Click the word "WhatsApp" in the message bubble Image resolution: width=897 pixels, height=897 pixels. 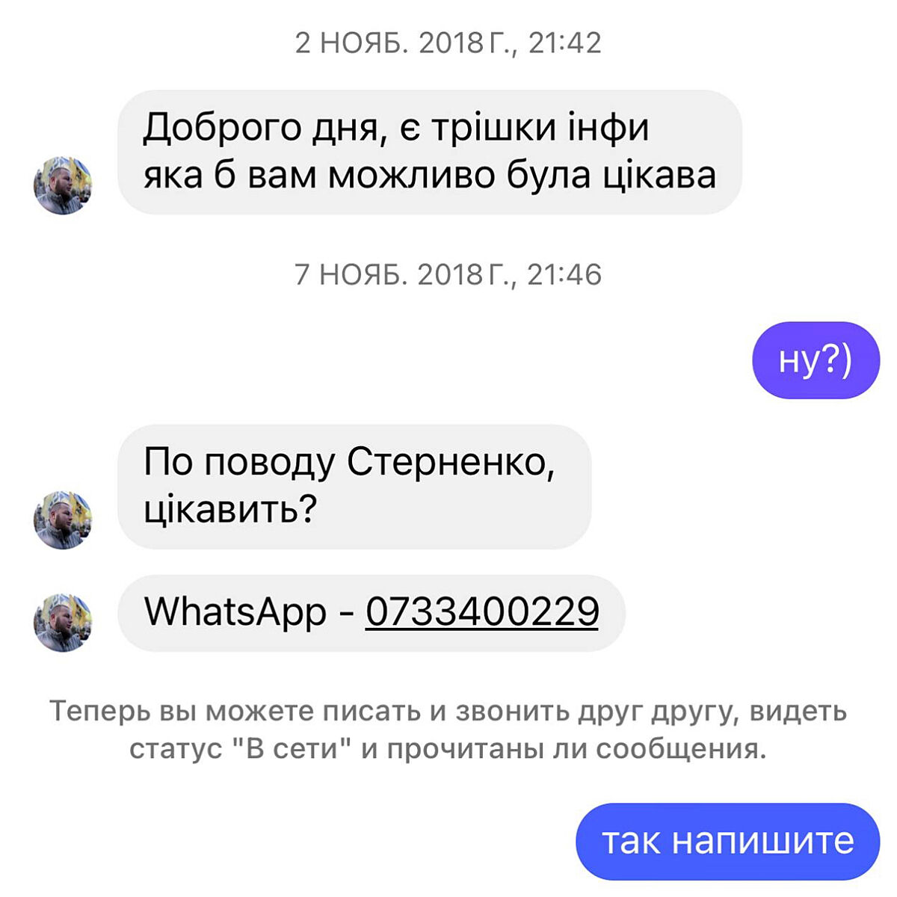(x=235, y=612)
